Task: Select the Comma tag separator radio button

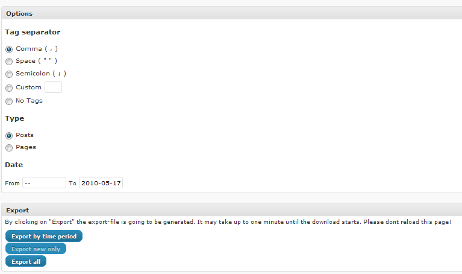Action: (x=9, y=49)
